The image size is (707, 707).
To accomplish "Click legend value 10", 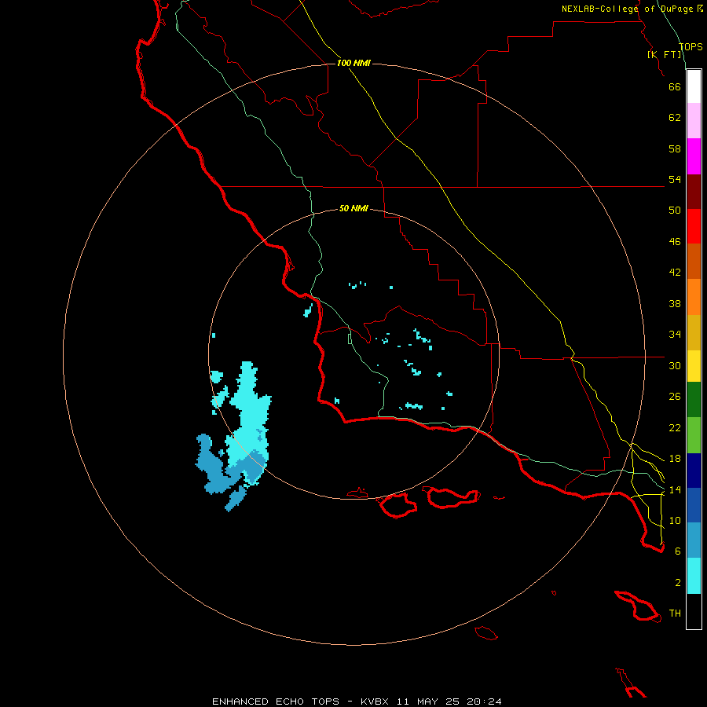I will [x=675, y=521].
